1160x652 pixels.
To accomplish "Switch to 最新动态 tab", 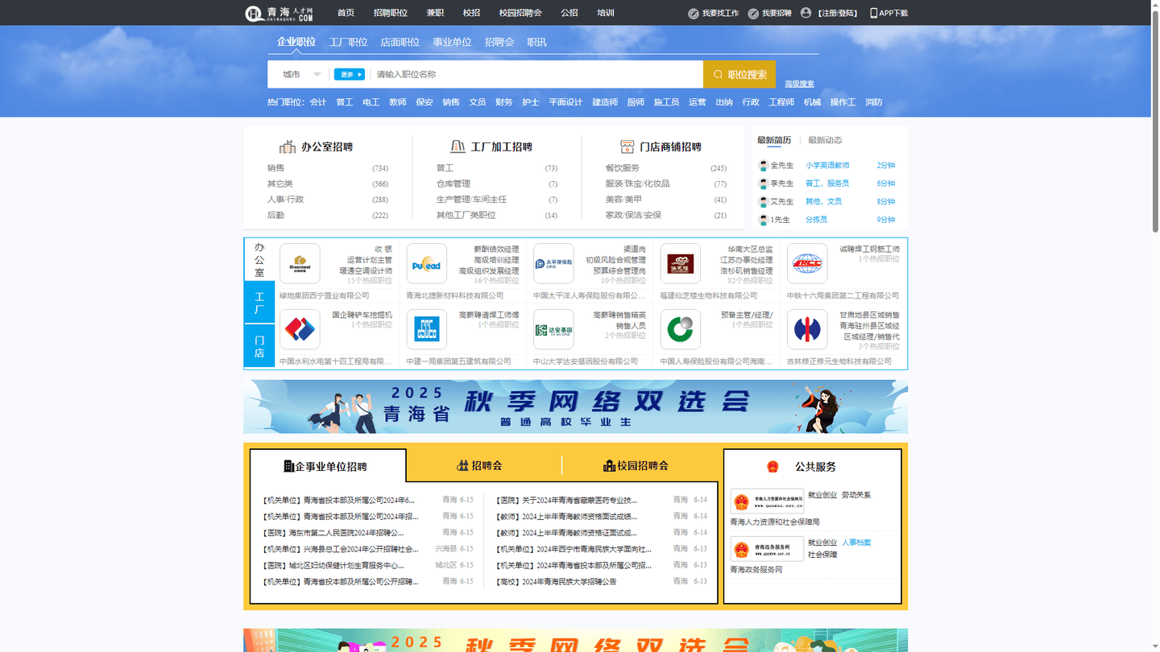I will pos(825,140).
